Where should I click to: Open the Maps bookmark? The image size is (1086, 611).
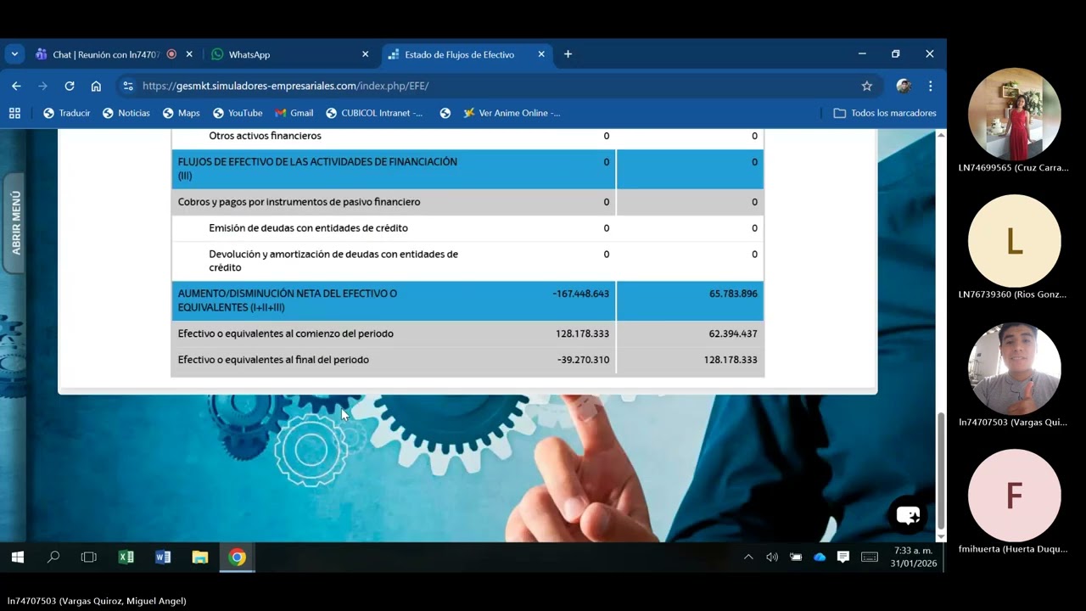pos(181,113)
